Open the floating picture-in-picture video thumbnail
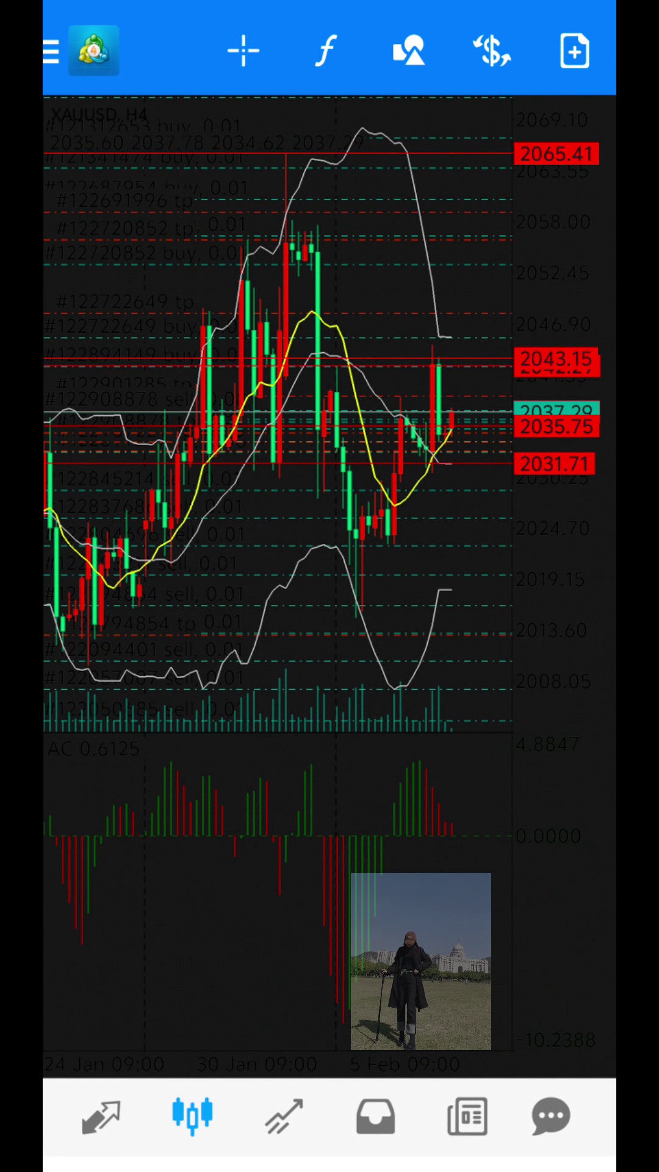Image resolution: width=659 pixels, height=1172 pixels. pyautogui.click(x=421, y=961)
